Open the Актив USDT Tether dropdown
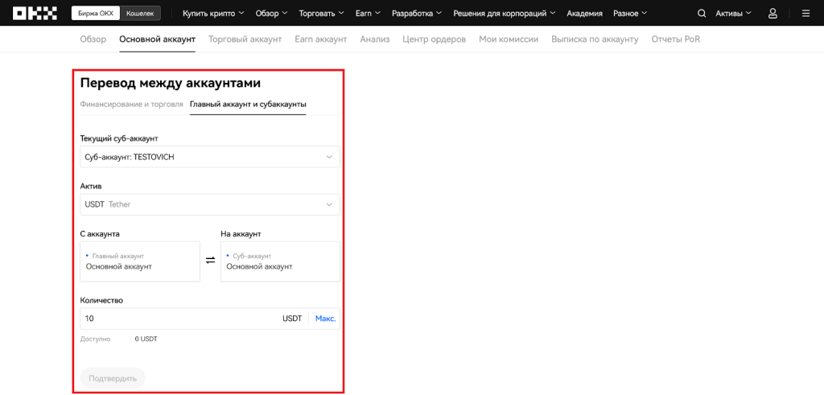Viewport: 824px width, 395px height. (210, 204)
